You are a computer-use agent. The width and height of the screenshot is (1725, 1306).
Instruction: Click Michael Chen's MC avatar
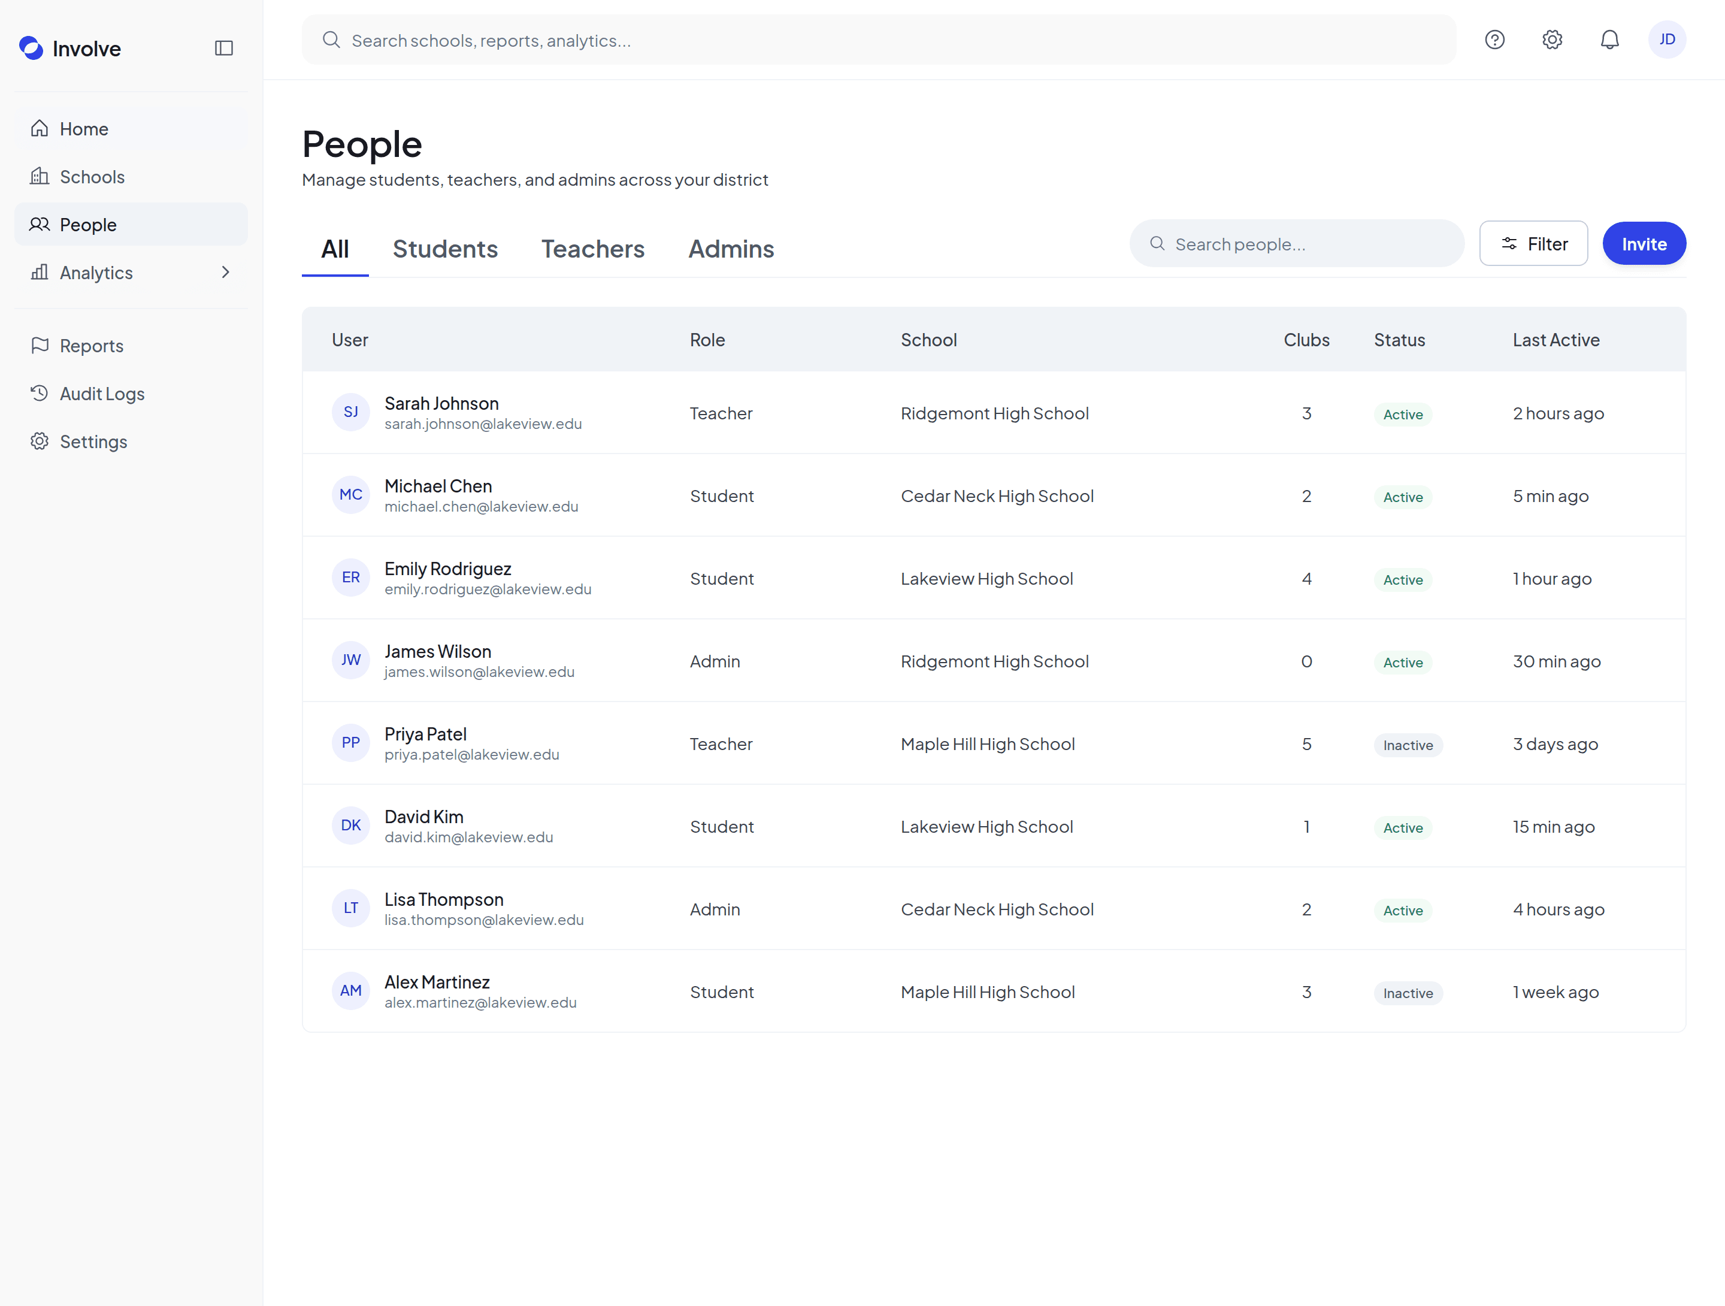[351, 495]
